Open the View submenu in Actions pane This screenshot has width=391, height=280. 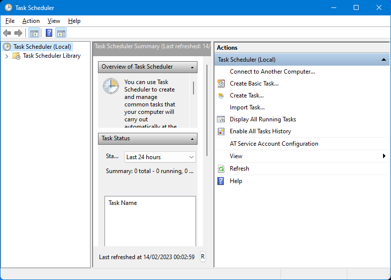tap(236, 156)
